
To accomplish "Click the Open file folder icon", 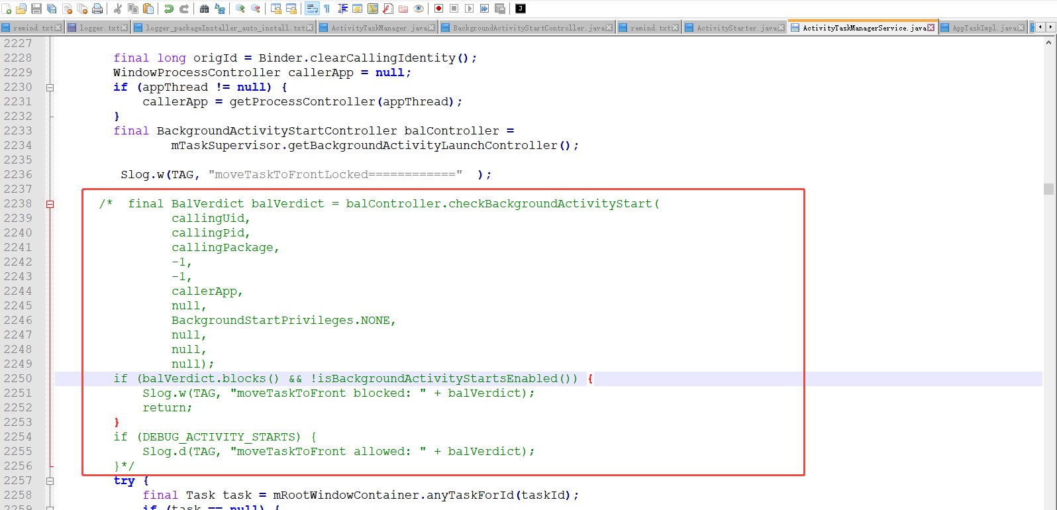I will (21, 9).
